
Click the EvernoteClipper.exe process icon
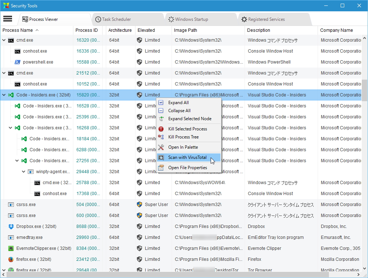click(11, 248)
